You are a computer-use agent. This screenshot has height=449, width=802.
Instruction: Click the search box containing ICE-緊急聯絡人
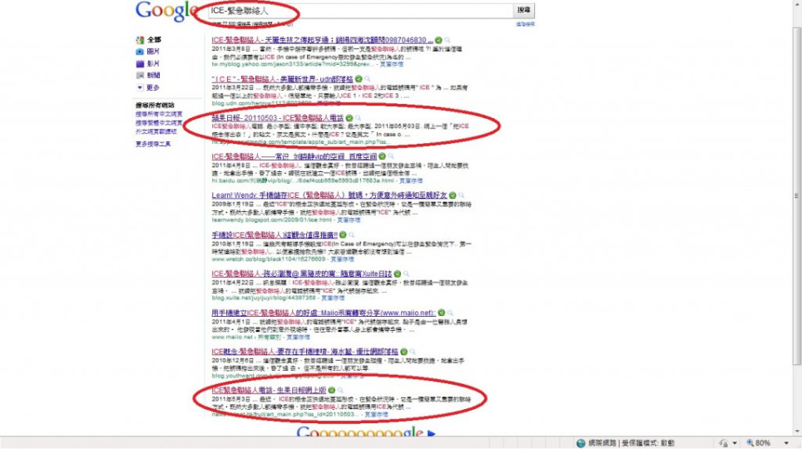pyautogui.click(x=358, y=11)
